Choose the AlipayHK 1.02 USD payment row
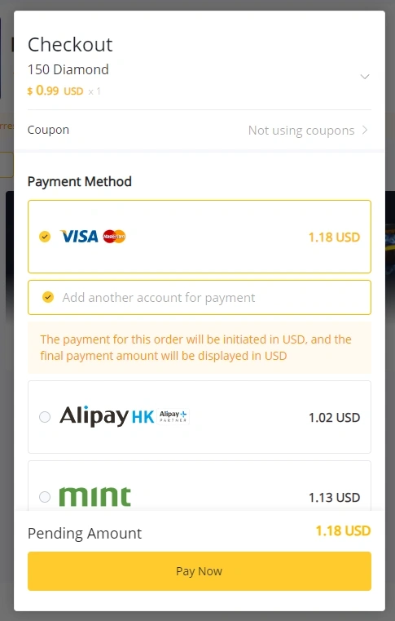The width and height of the screenshot is (395, 621). (200, 417)
